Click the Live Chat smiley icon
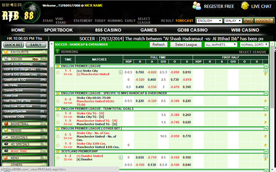 tap(245, 6)
